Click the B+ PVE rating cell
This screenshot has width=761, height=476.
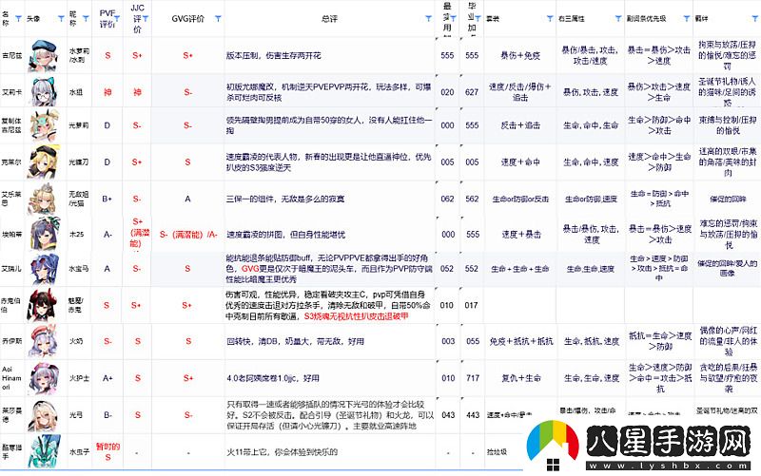pyautogui.click(x=107, y=199)
